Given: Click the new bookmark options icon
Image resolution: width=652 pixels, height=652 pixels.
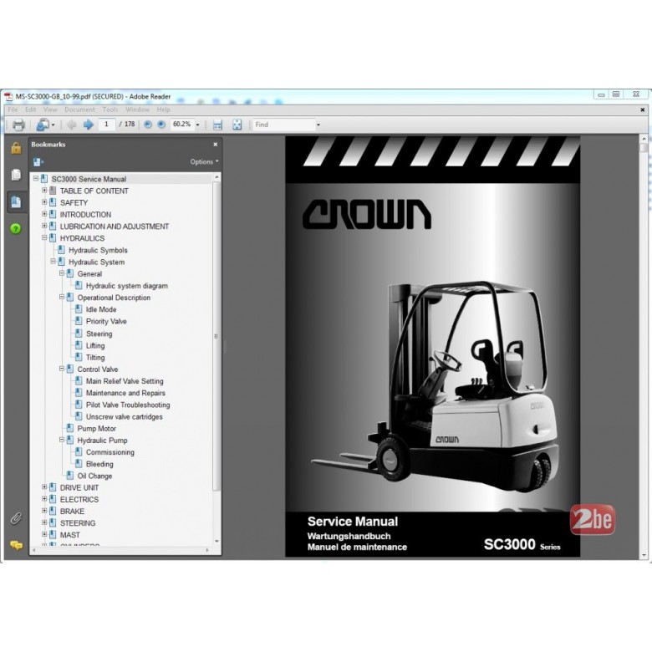Looking at the screenshot, I should click(38, 162).
